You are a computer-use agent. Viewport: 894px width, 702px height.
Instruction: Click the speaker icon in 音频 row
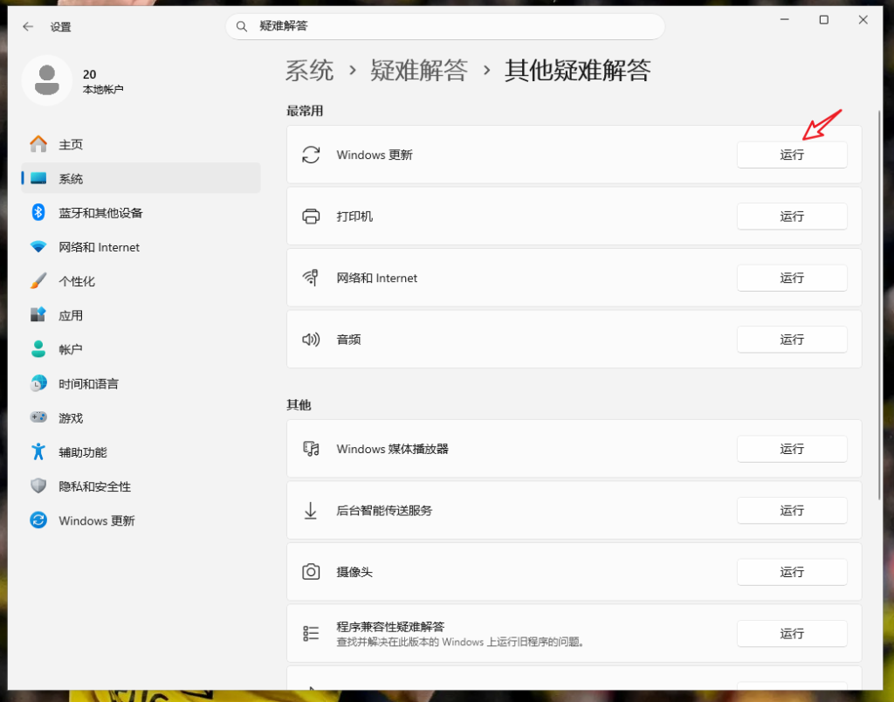click(x=311, y=340)
